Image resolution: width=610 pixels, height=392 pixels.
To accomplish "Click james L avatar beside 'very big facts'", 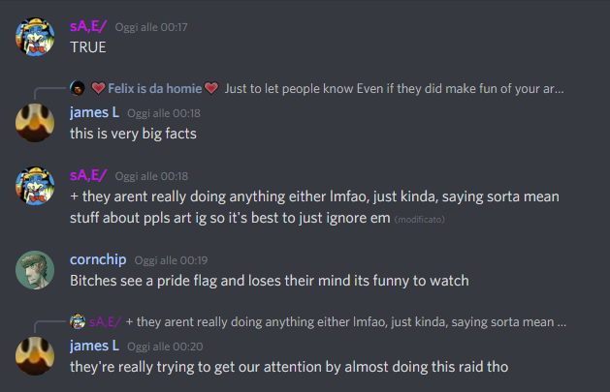I will tap(35, 123).
